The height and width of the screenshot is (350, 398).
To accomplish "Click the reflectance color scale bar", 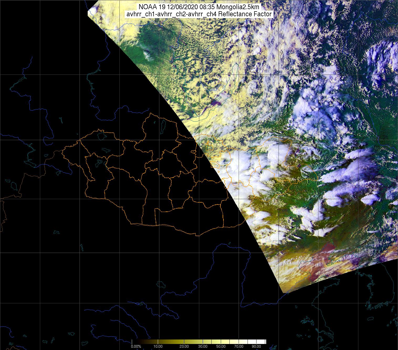I will (x=199, y=342).
